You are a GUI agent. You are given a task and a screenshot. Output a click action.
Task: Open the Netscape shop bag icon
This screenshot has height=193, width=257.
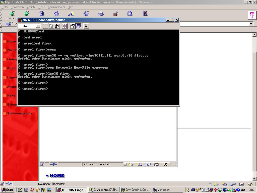click(130, 14)
